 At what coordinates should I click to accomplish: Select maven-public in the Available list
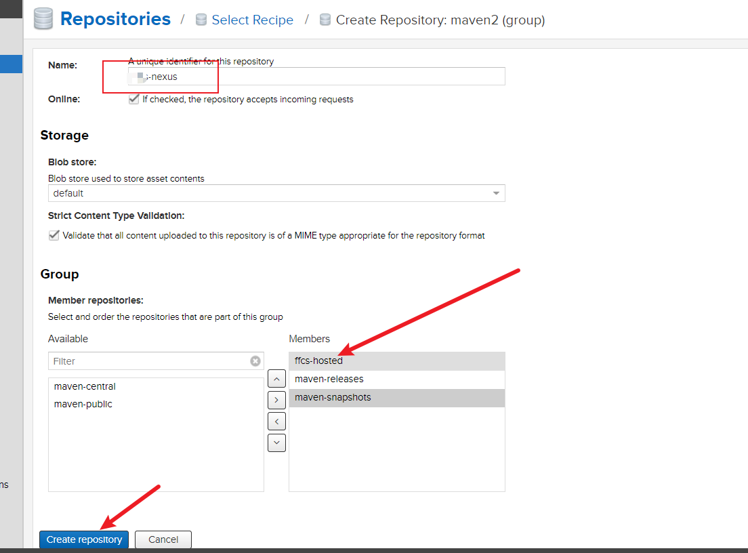[83, 404]
